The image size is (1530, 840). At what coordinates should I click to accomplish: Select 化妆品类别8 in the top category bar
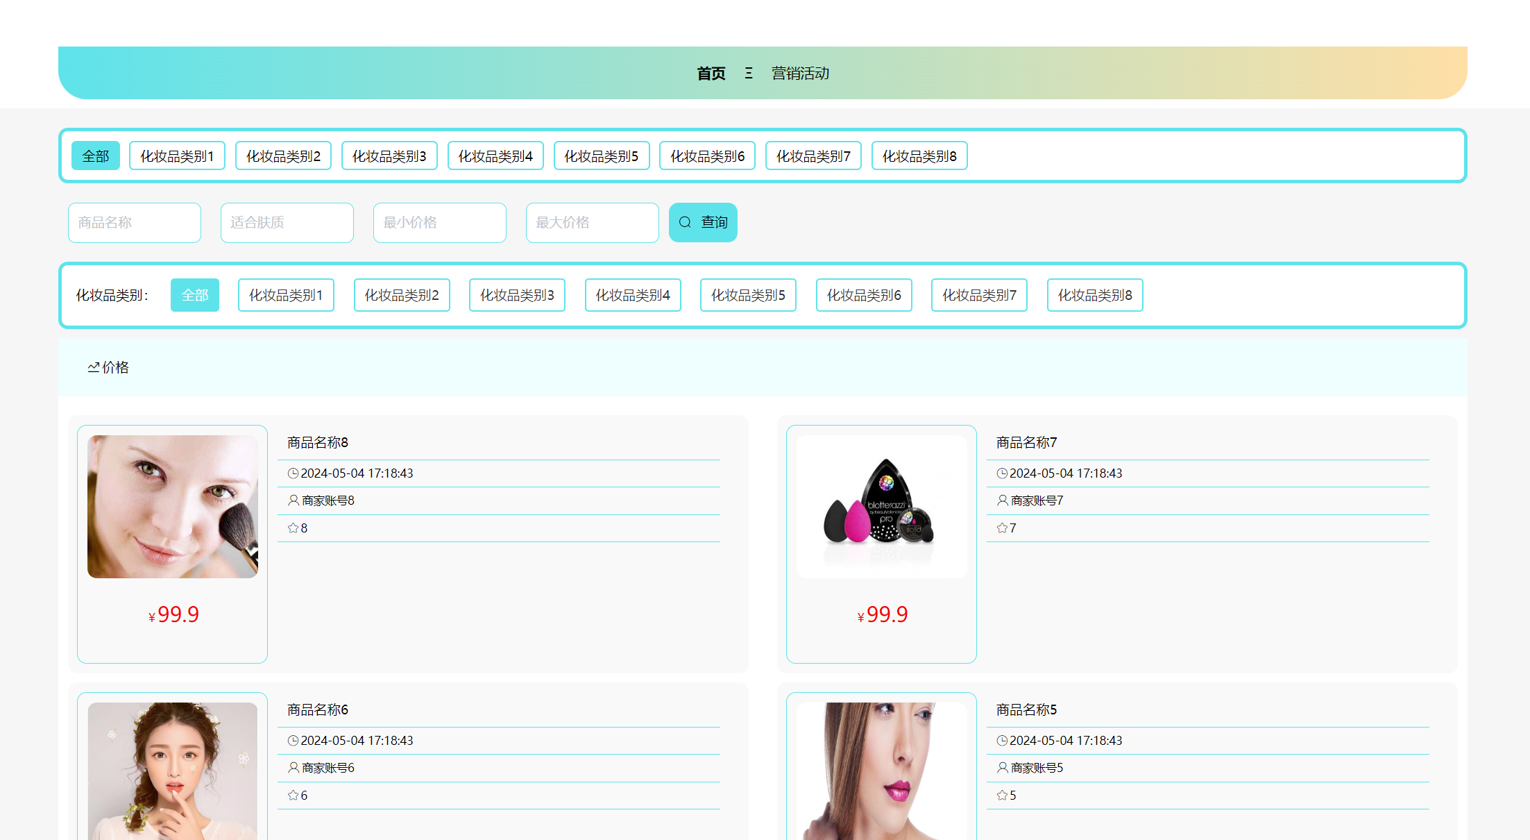(919, 156)
